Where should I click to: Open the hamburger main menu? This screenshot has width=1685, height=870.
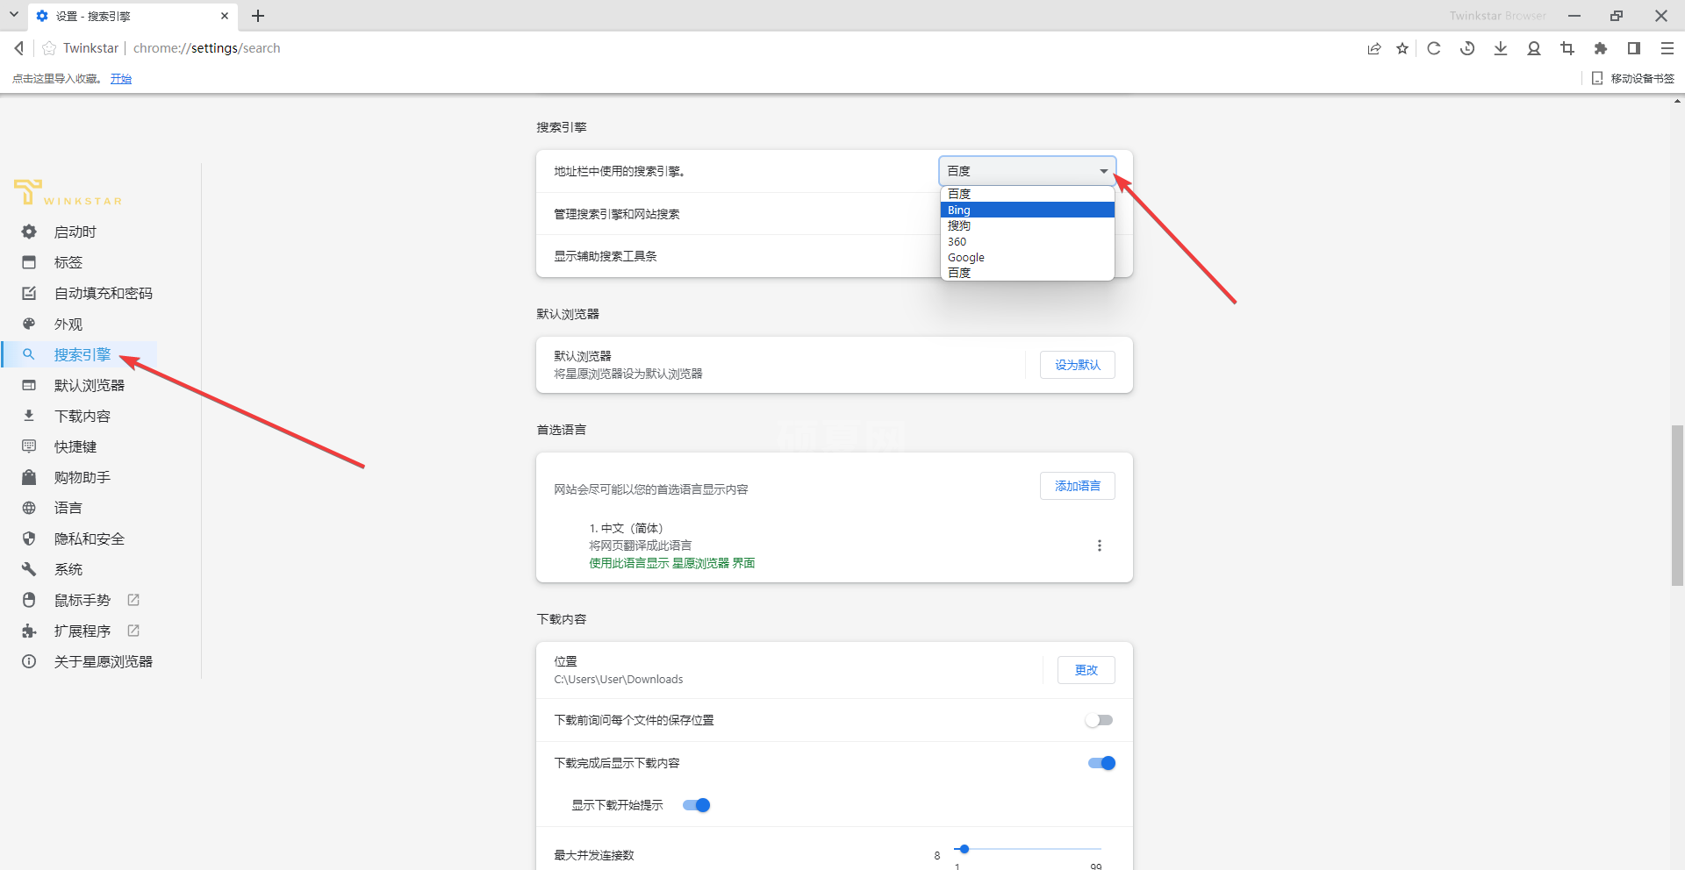(x=1667, y=48)
